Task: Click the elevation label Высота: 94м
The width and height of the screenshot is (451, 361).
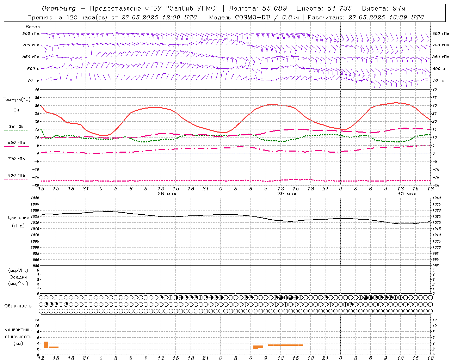Action: tap(384, 8)
